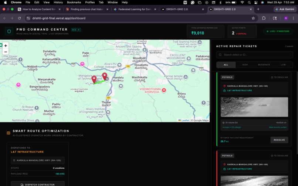Image resolution: width=298 pixels, height=186 pixels.
Task: Click the Ask Gemini button
Action: 285,9
